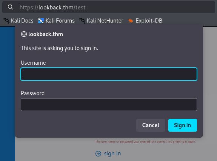Cancel the authentication dialog
Viewport: 217px width, 161px height.
click(x=151, y=125)
